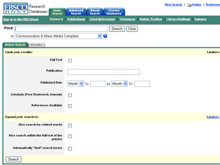The height and width of the screenshot is (165, 220).
Task: Open Library Holdings
Action: click(x=178, y=19)
